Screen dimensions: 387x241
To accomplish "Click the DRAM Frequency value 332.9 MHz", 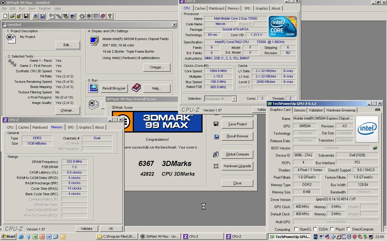I will click(74, 162).
